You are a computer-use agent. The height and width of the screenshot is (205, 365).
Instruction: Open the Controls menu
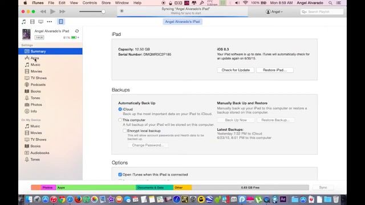point(90,3)
